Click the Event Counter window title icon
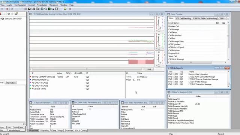Viewport: 240px width, 135px height. click(x=169, y=14)
